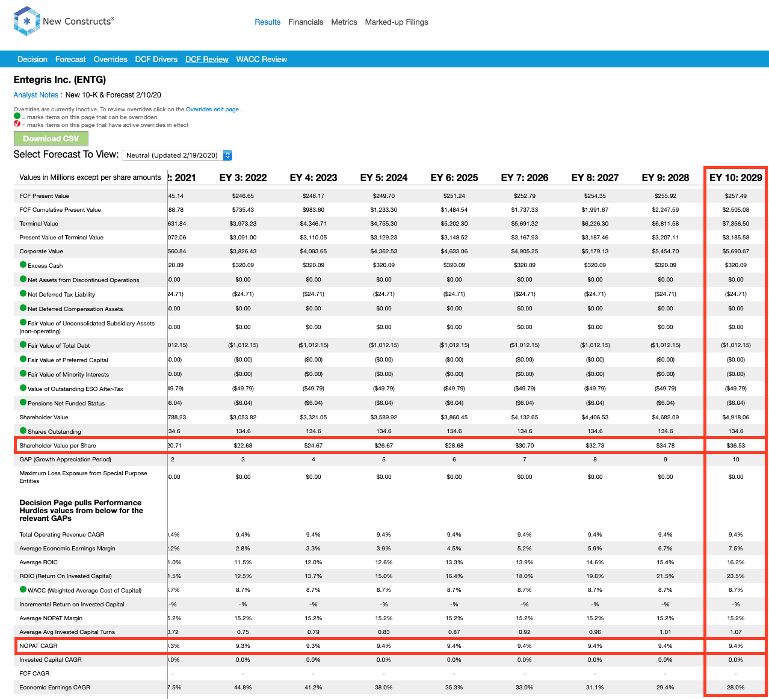Viewport: 769px width, 699px height.
Task: Click the 44.8% Economic Earnings CAGR cell
Action: pos(243,688)
